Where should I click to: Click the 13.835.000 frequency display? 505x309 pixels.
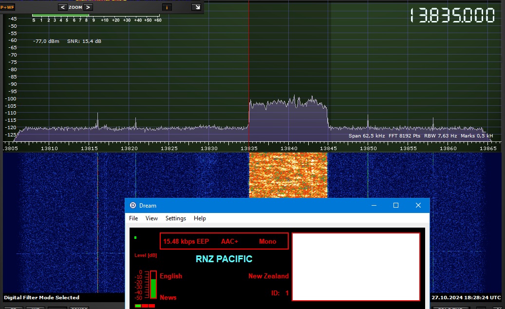[452, 16]
